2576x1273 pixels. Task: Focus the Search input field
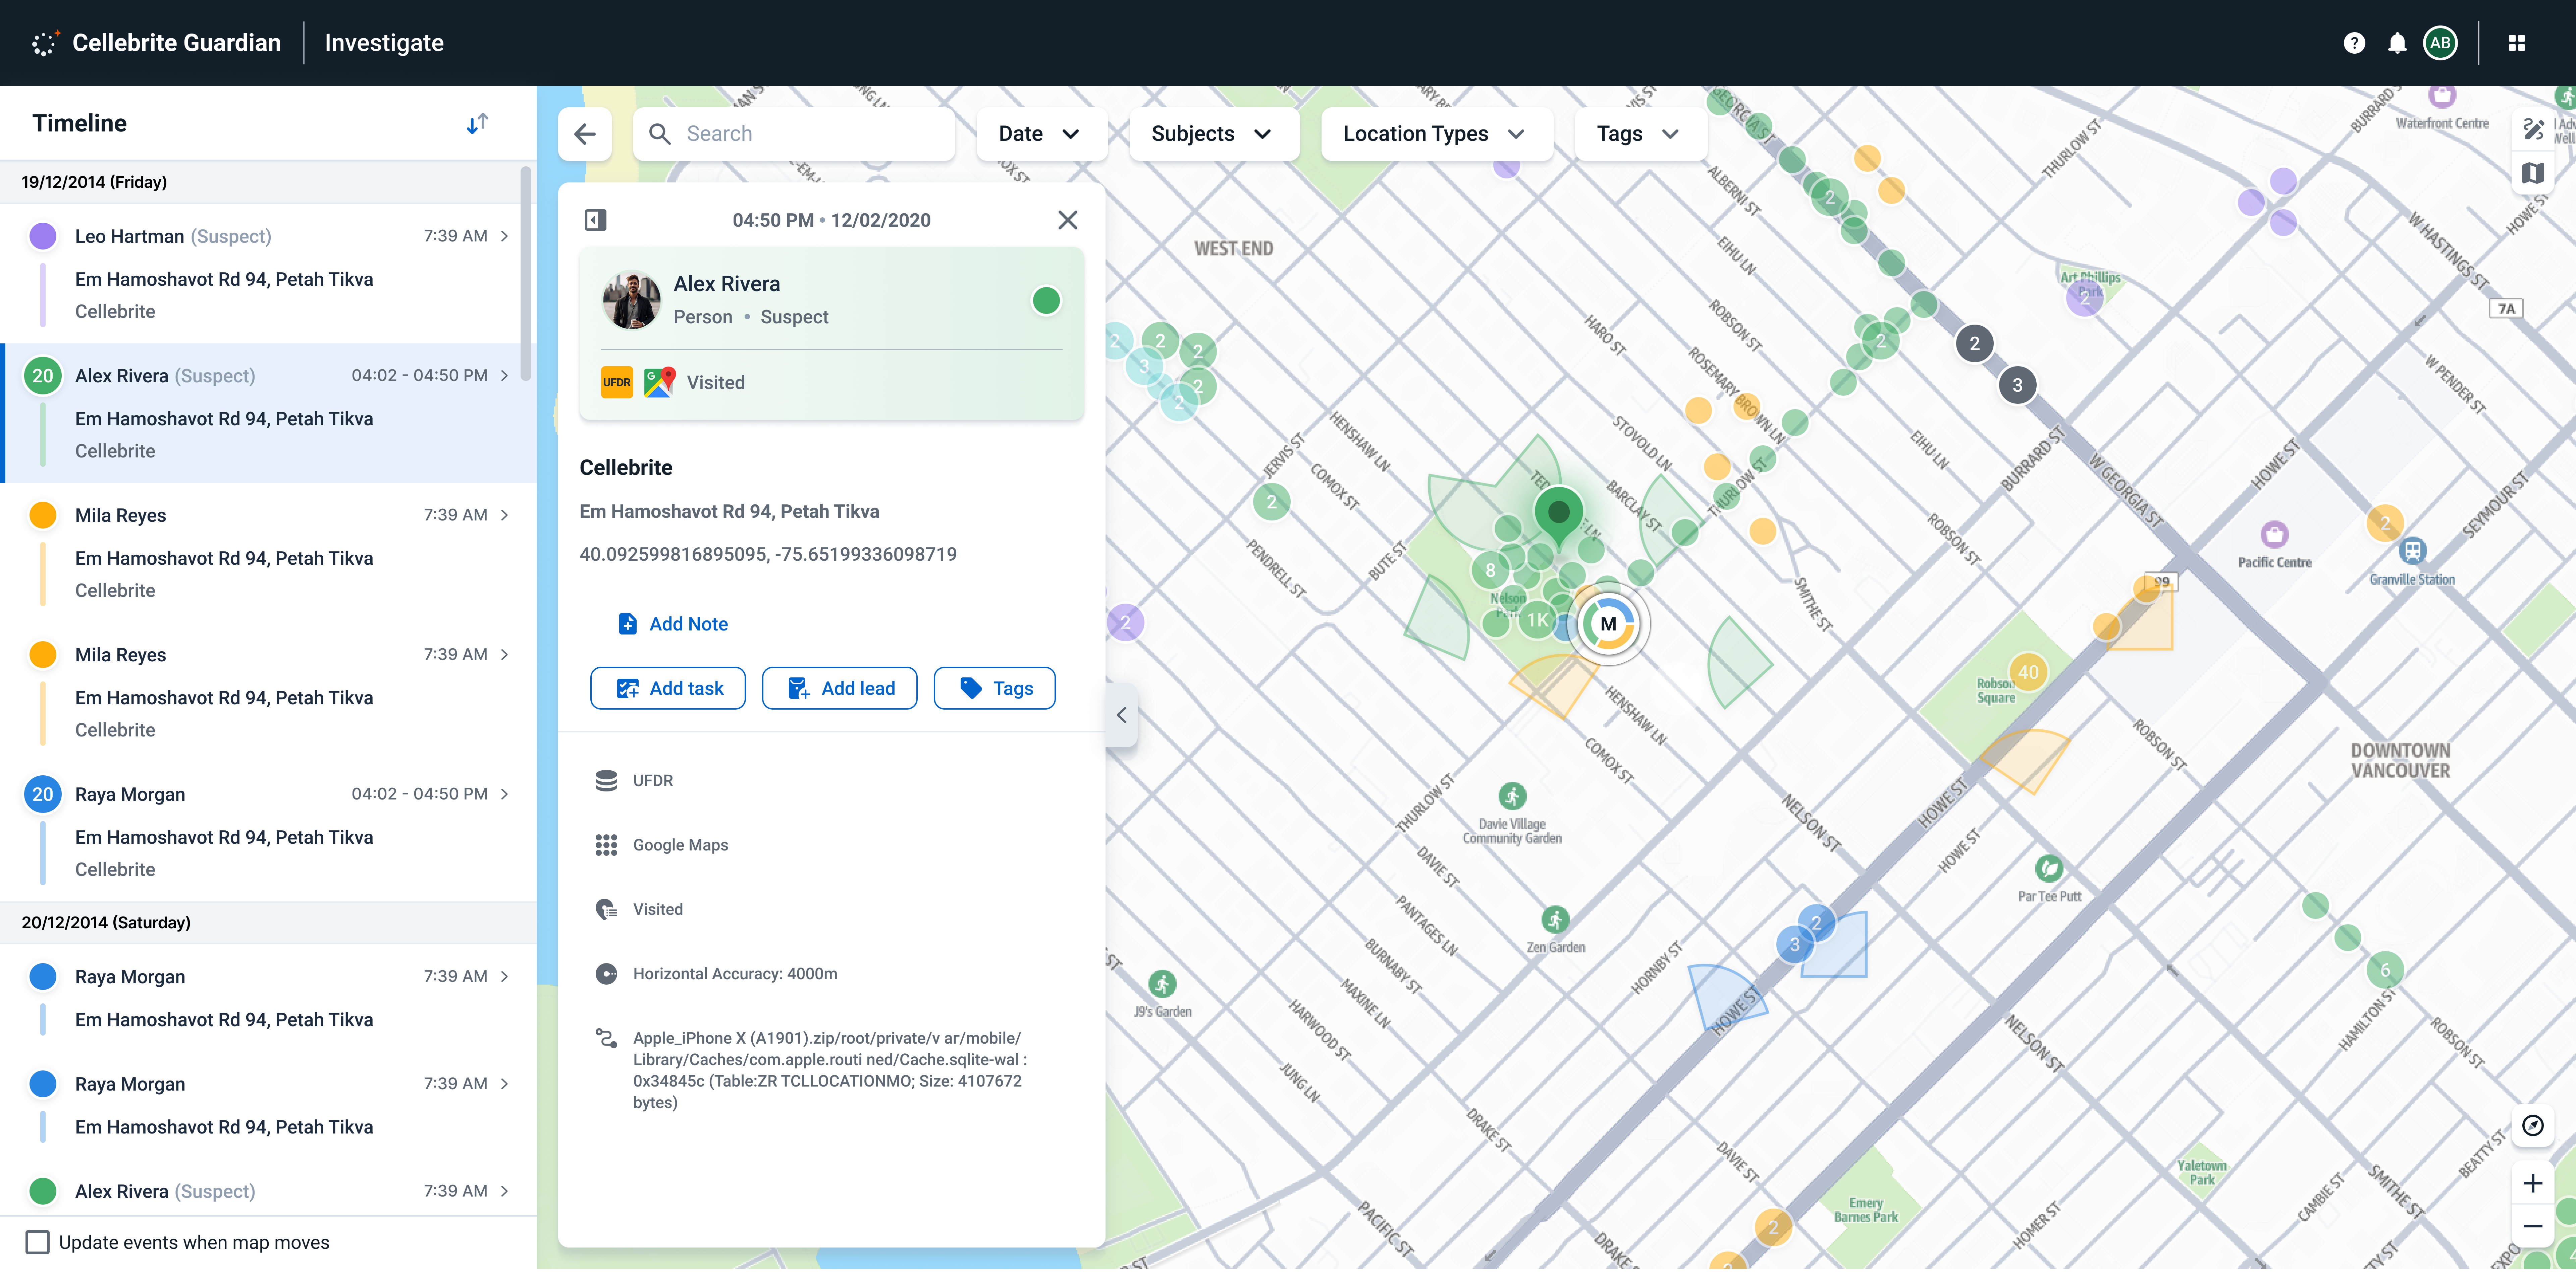[x=794, y=134]
